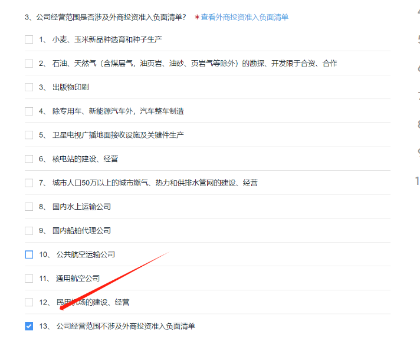Click label 小麦、玉米新品种选育和种子生产
The image size is (420, 341).
107,39
